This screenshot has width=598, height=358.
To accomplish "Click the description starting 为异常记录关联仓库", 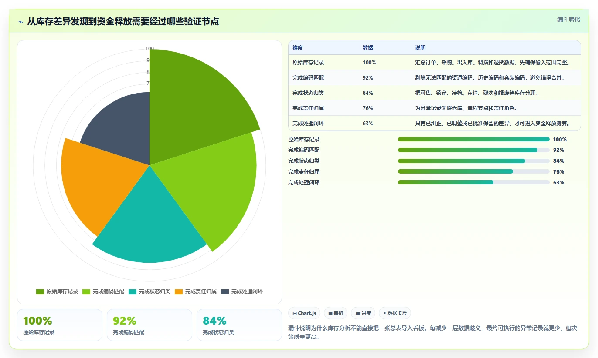I will pyautogui.click(x=466, y=108).
